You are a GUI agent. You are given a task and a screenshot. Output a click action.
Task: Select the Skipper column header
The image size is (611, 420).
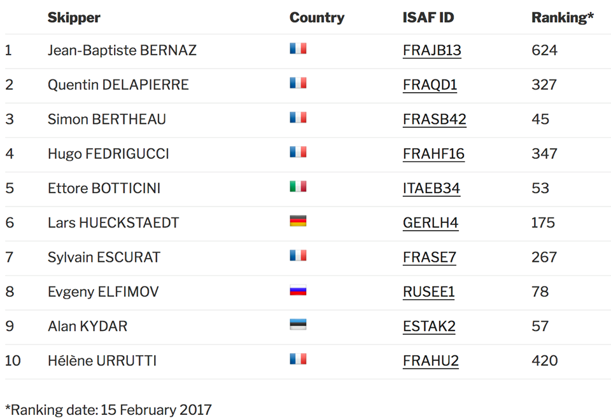coord(74,18)
